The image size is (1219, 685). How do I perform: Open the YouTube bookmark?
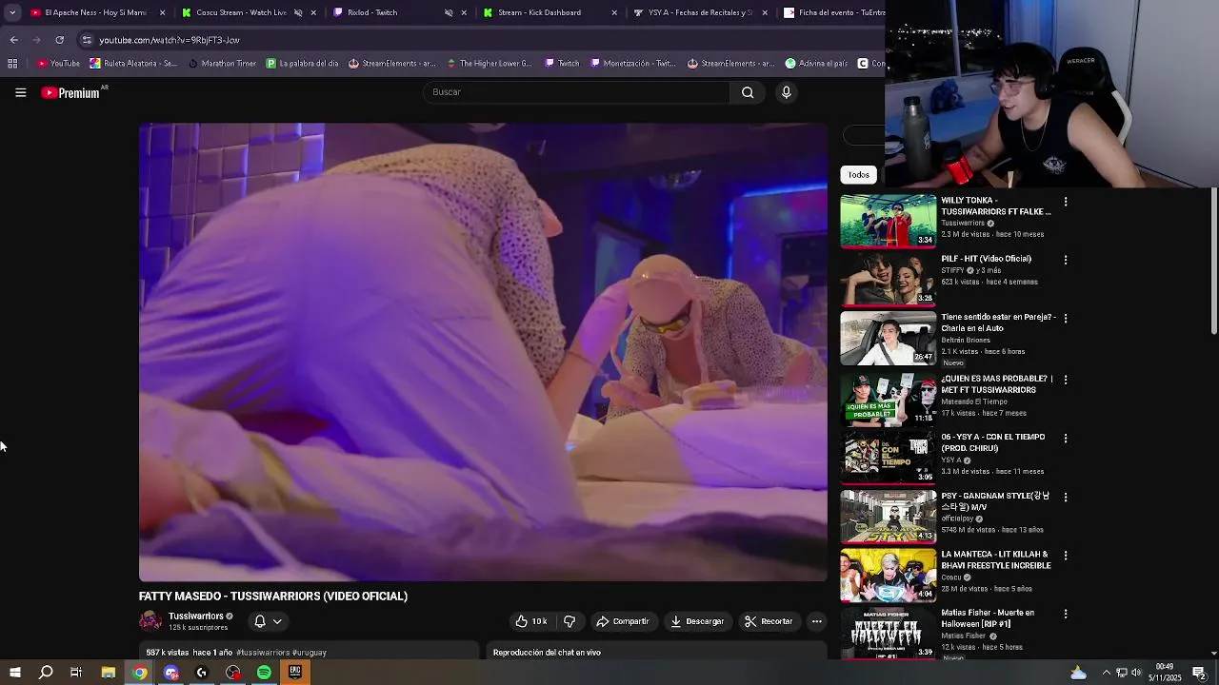point(58,64)
